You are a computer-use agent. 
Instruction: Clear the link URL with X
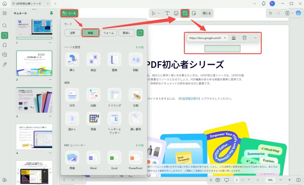click(x=225, y=38)
